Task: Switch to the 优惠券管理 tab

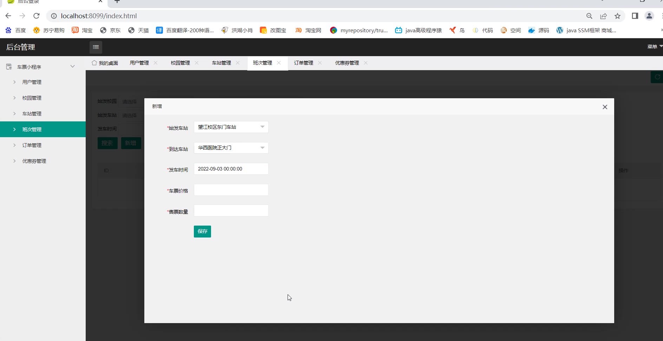Action: [x=347, y=63]
